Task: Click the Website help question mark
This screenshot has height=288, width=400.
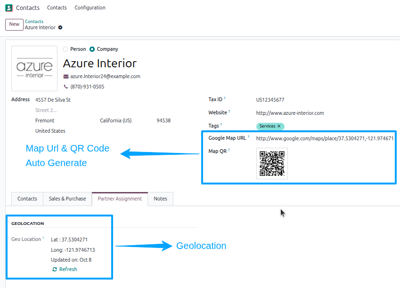Action: coord(229,112)
